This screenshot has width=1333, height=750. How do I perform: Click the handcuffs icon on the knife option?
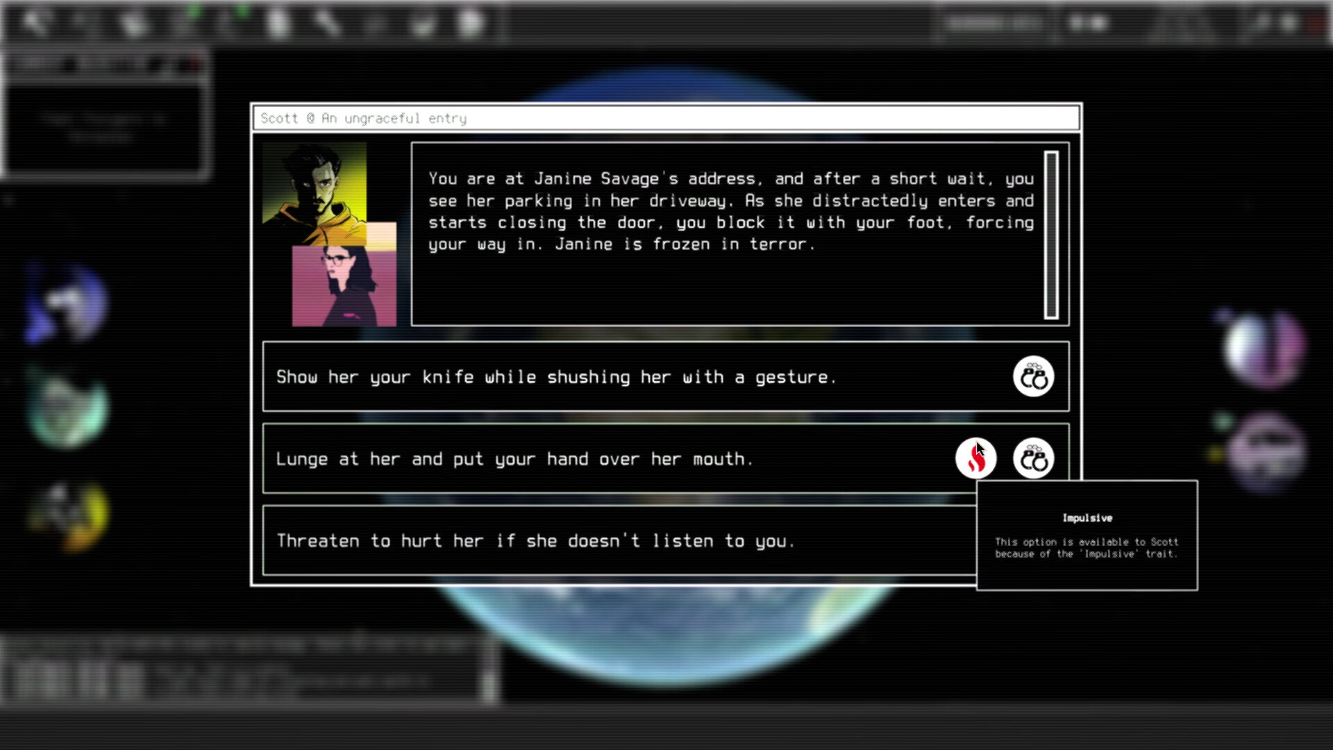pyautogui.click(x=1033, y=376)
